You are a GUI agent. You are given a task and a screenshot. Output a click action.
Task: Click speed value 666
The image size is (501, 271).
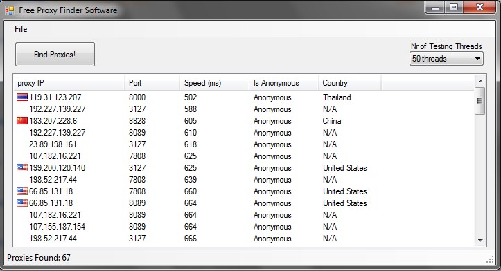click(x=191, y=239)
